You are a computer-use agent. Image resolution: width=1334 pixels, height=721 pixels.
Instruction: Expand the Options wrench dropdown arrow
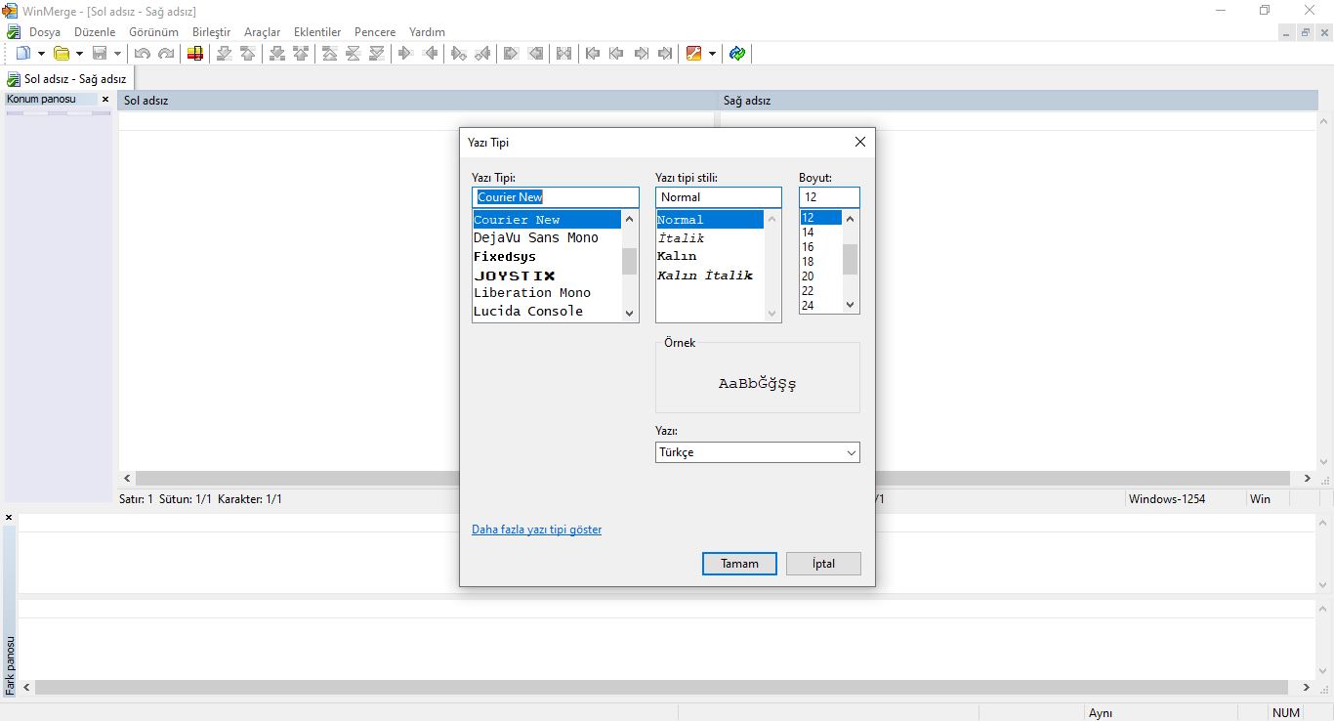coord(712,54)
